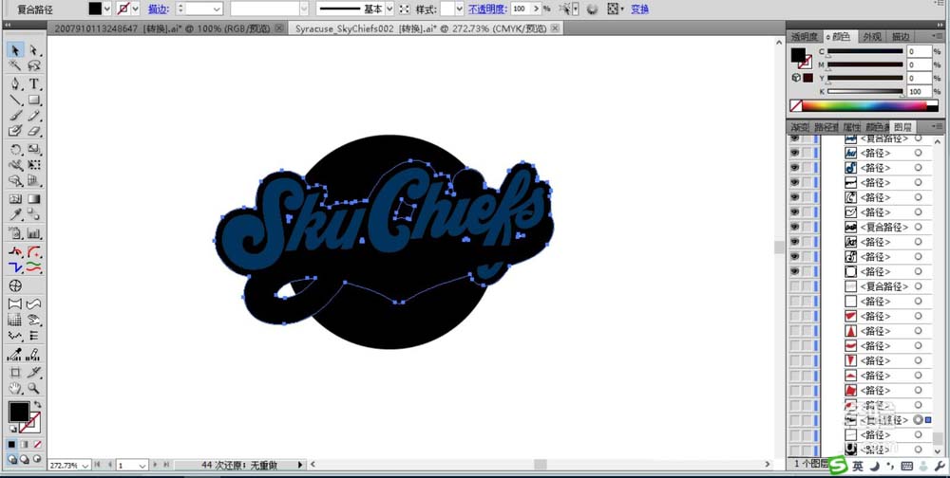The height and width of the screenshot is (478, 950).
Task: Select the Scale tool
Action: pyautogui.click(x=34, y=150)
